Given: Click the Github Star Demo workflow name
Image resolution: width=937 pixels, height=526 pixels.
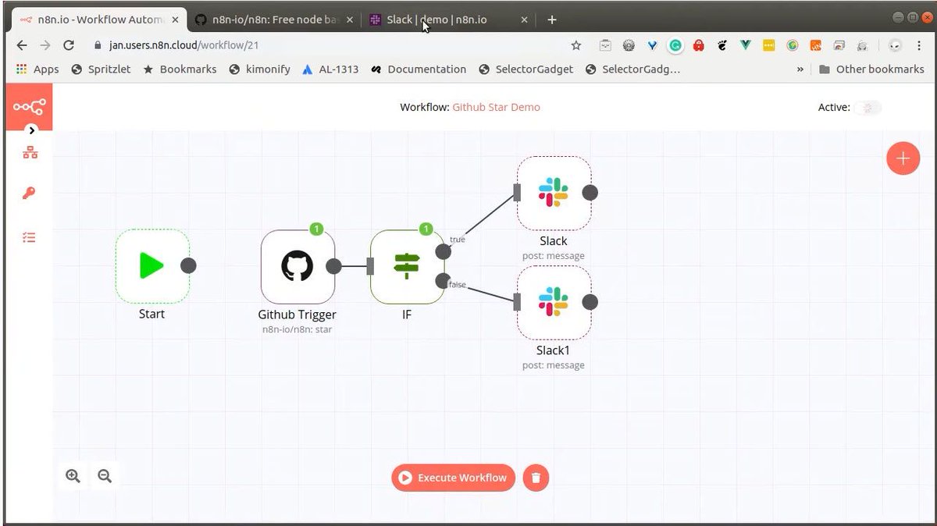Looking at the screenshot, I should 496,107.
